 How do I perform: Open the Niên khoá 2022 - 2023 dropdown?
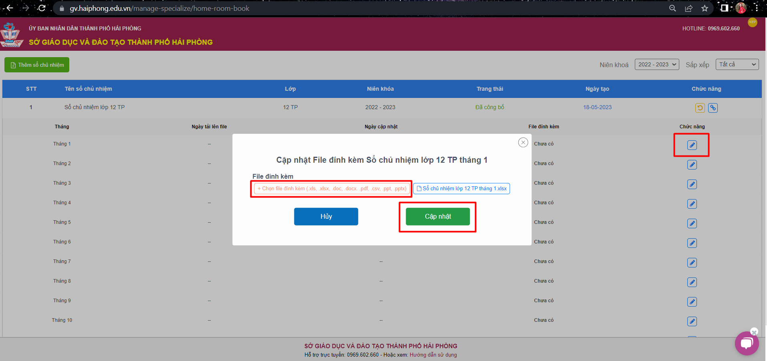[656, 65]
